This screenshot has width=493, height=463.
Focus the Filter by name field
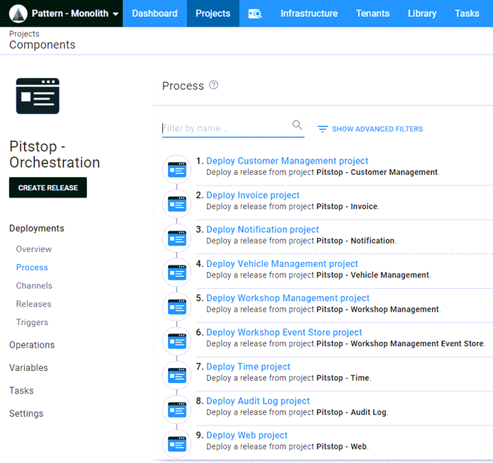click(x=225, y=128)
